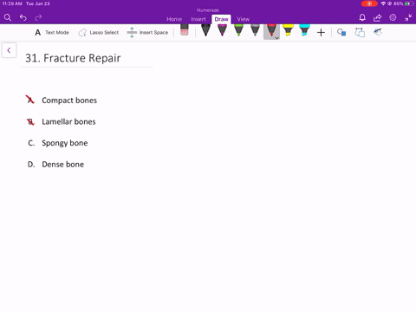This screenshot has width=416, height=312.
Task: Open the shapes tool
Action: tap(341, 32)
